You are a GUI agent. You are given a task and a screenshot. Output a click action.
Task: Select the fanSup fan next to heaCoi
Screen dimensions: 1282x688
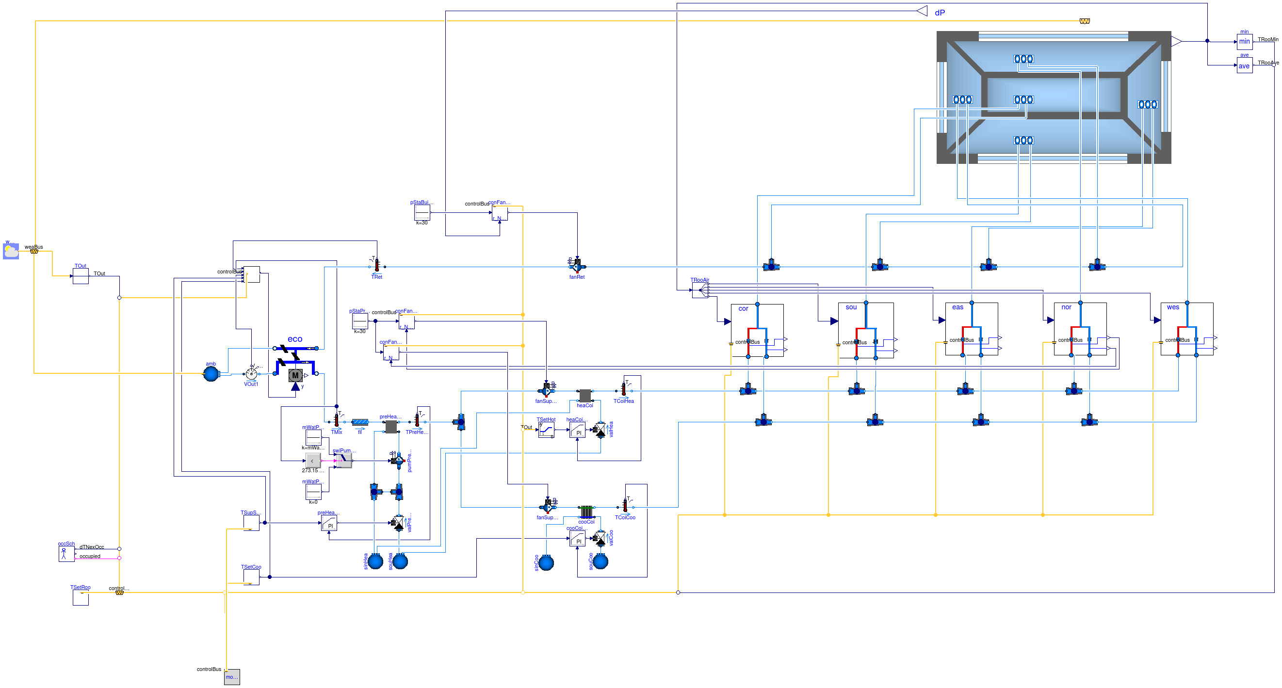pyautogui.click(x=547, y=391)
